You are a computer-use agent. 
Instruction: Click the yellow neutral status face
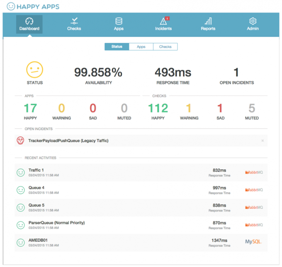34,70
